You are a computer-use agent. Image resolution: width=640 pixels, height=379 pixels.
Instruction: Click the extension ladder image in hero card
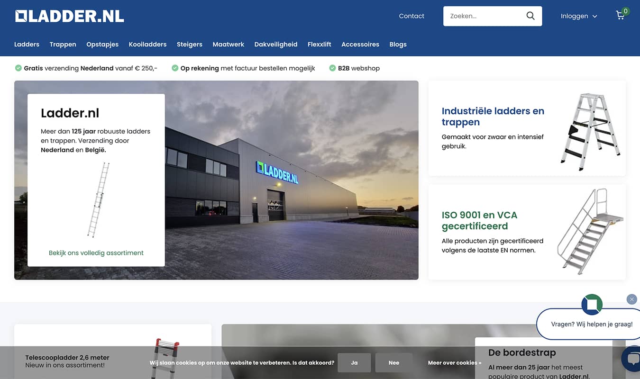[99, 200]
